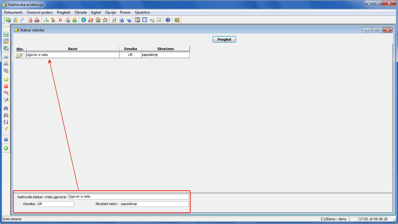Click the blue help question mark in top toolbar
This screenshot has width=398, height=224.
click(168, 20)
